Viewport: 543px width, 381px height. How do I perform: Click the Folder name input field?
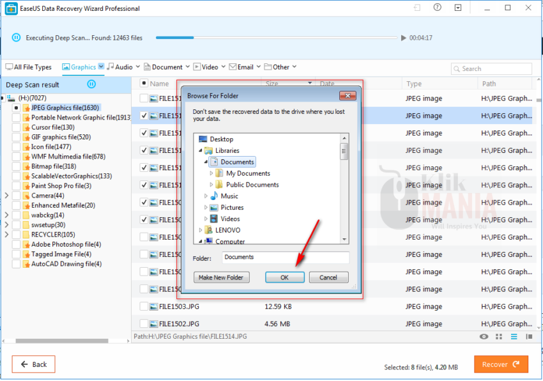pyautogui.click(x=286, y=258)
